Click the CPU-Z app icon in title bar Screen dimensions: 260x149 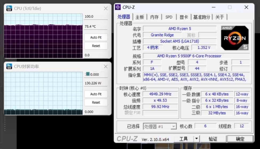[x=118, y=7]
